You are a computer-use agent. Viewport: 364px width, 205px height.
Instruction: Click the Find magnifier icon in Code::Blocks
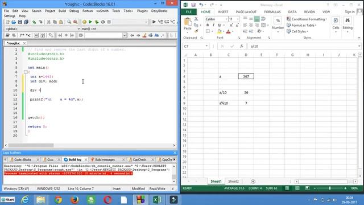[x=69, y=22]
